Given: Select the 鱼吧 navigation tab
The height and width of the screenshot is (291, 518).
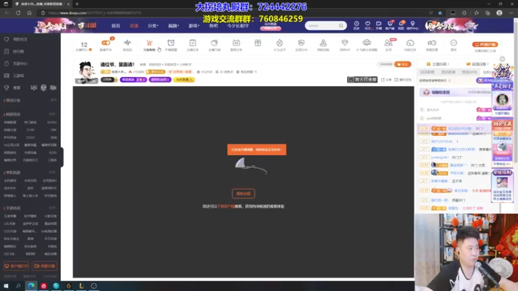Looking at the screenshot, I should pyautogui.click(x=214, y=26).
